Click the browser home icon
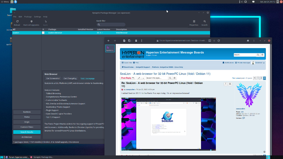The width and height of the screenshot is (283, 159). (248, 41)
